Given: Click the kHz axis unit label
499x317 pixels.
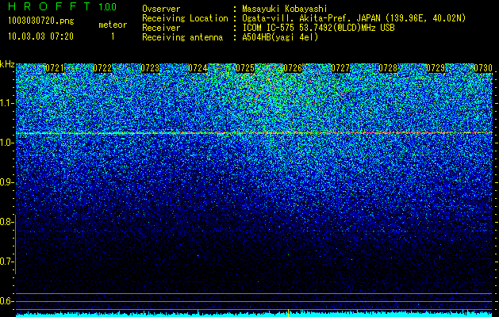Looking at the screenshot, I should (7, 64).
